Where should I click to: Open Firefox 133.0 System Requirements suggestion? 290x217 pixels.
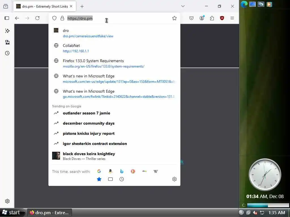[x=114, y=64]
